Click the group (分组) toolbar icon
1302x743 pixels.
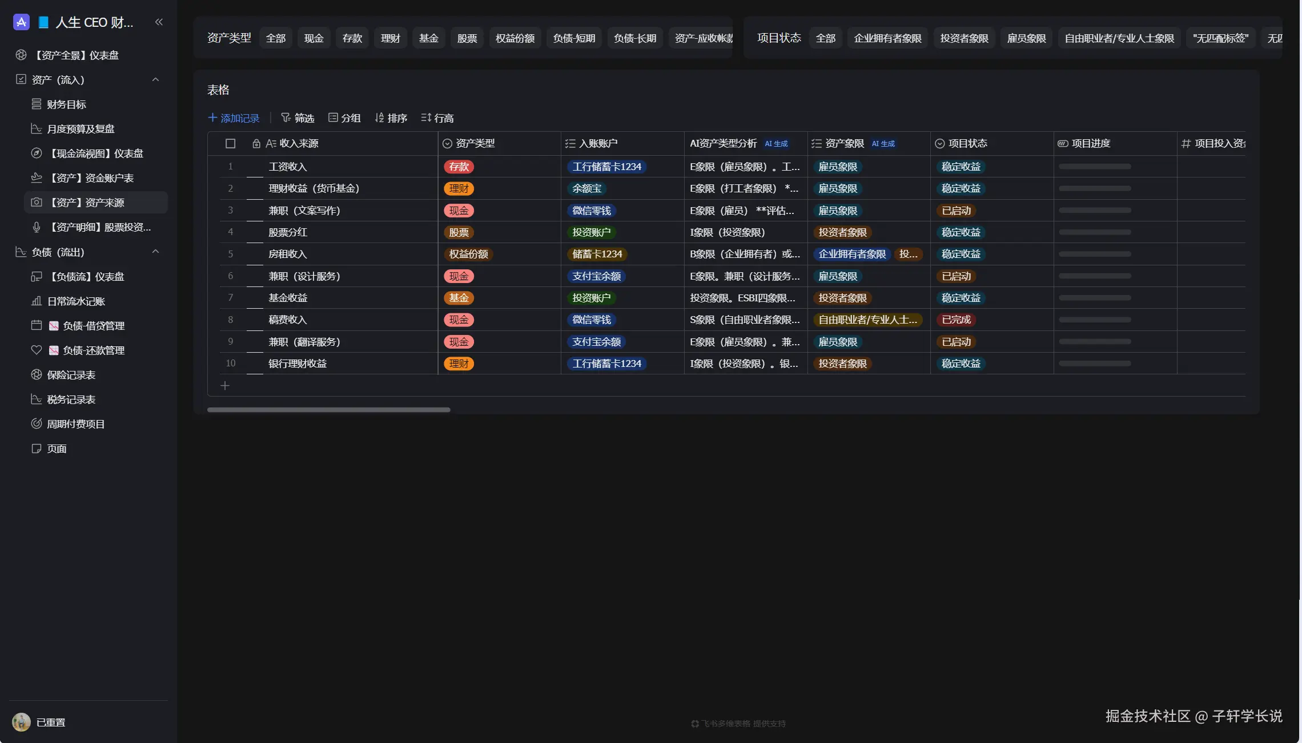[333, 118]
